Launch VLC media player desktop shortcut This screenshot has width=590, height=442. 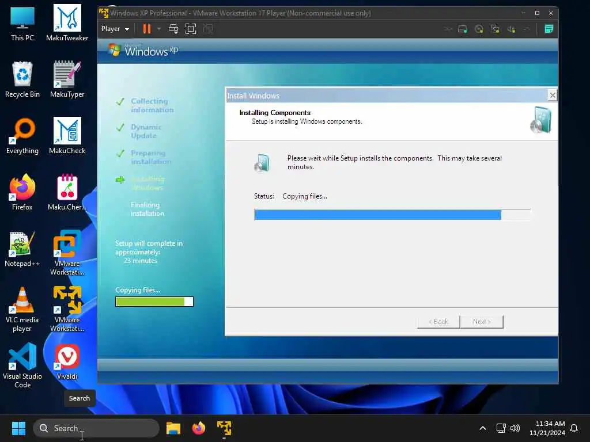tap(22, 309)
